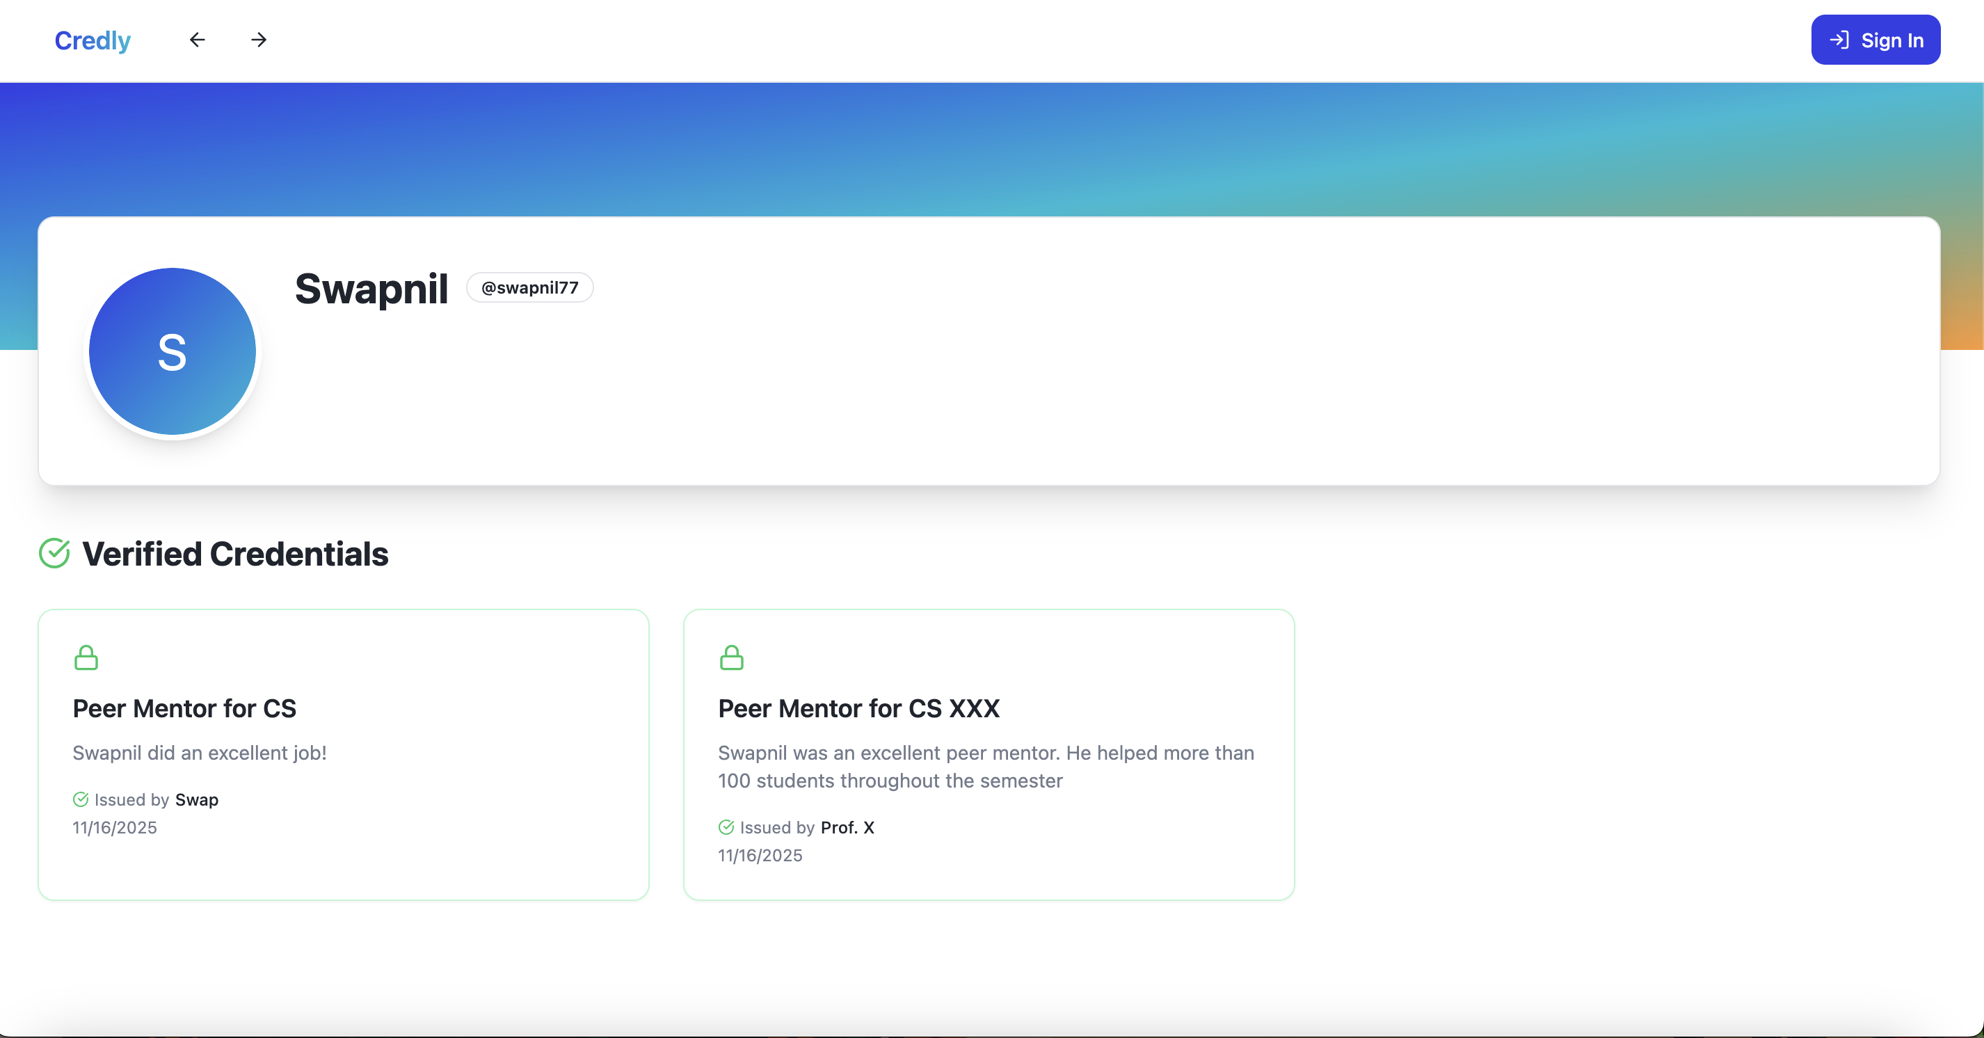Click the gradient profile banner
Image resolution: width=1984 pixels, height=1038 pixels.
992,146
